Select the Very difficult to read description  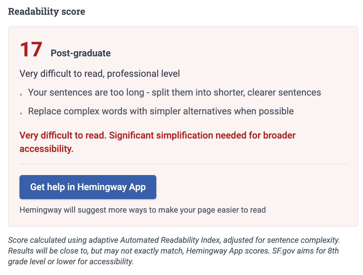pos(100,73)
